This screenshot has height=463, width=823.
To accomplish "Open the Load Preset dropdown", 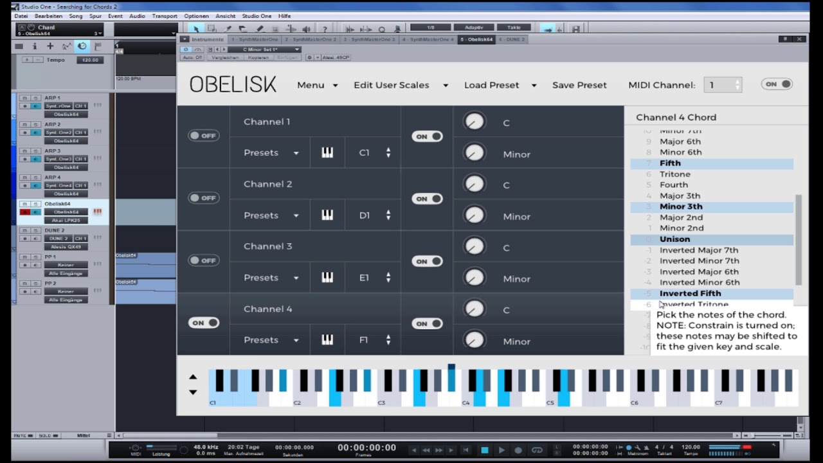I will pyautogui.click(x=500, y=85).
